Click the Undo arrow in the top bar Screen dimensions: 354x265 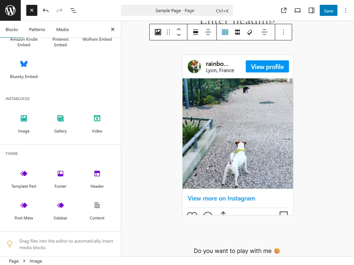point(45,10)
